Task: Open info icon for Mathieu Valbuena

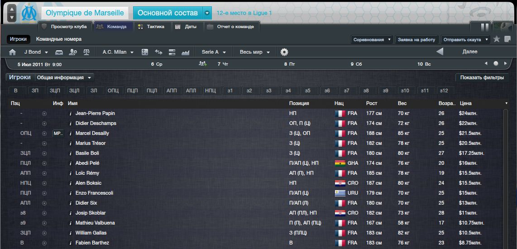Action: coord(70,223)
